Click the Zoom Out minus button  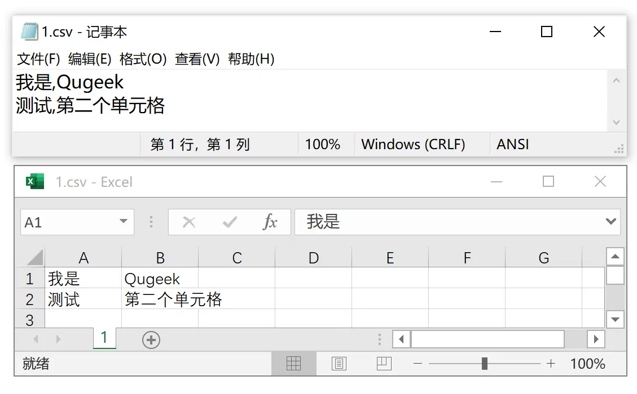click(418, 363)
